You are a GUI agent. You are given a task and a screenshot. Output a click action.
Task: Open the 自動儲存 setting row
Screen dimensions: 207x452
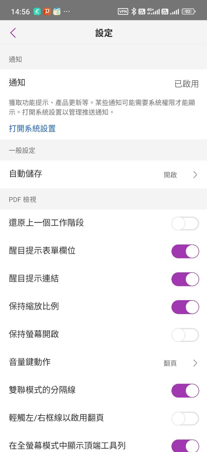pos(87,174)
